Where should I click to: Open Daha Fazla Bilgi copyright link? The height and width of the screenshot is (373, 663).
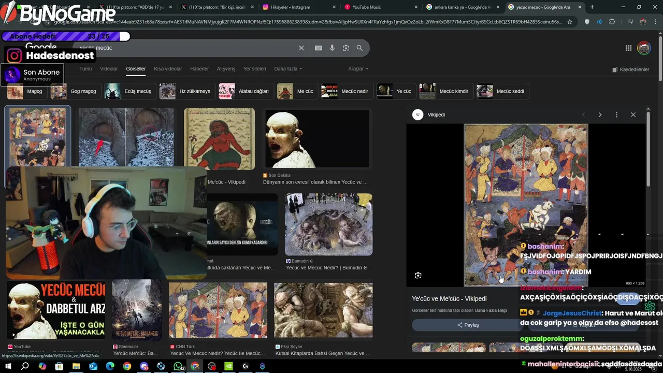(491, 310)
